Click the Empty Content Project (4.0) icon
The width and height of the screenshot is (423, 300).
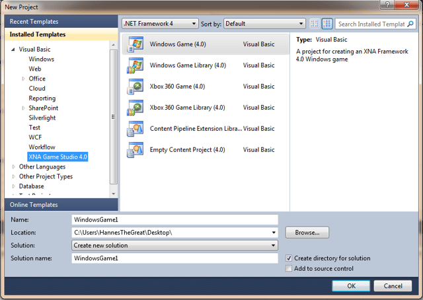(x=135, y=150)
